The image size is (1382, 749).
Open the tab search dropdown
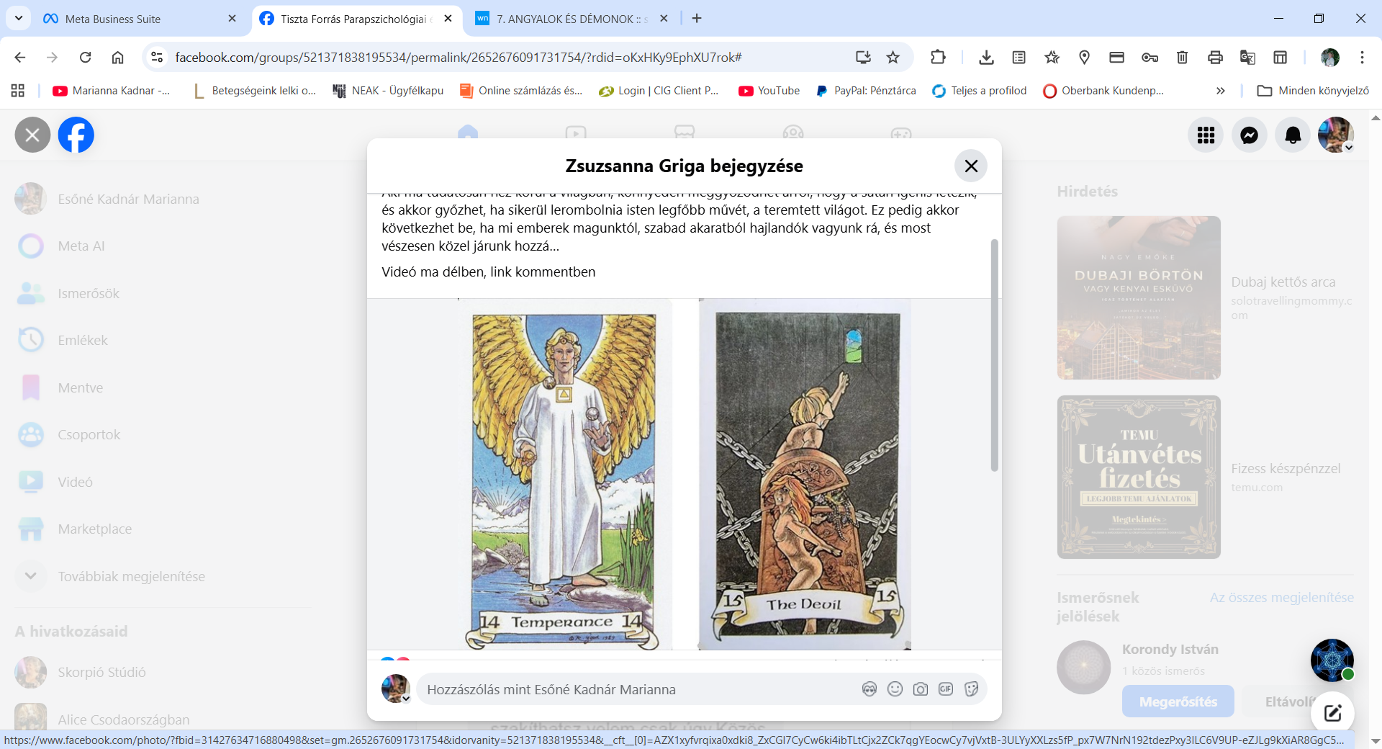[x=18, y=18]
